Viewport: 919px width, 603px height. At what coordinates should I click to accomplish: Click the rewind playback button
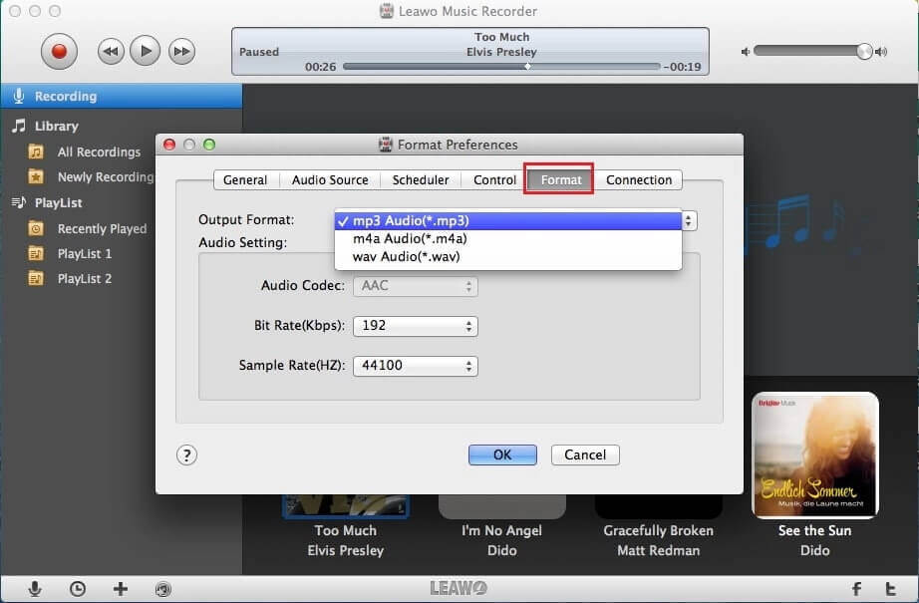click(111, 50)
